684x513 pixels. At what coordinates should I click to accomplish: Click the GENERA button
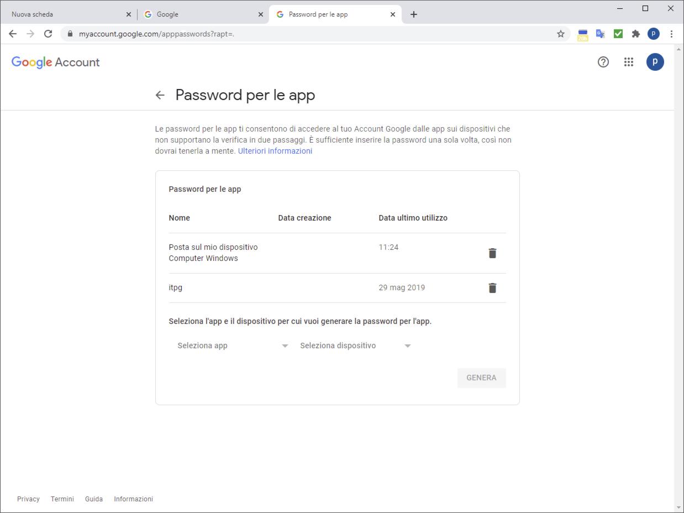(x=481, y=378)
